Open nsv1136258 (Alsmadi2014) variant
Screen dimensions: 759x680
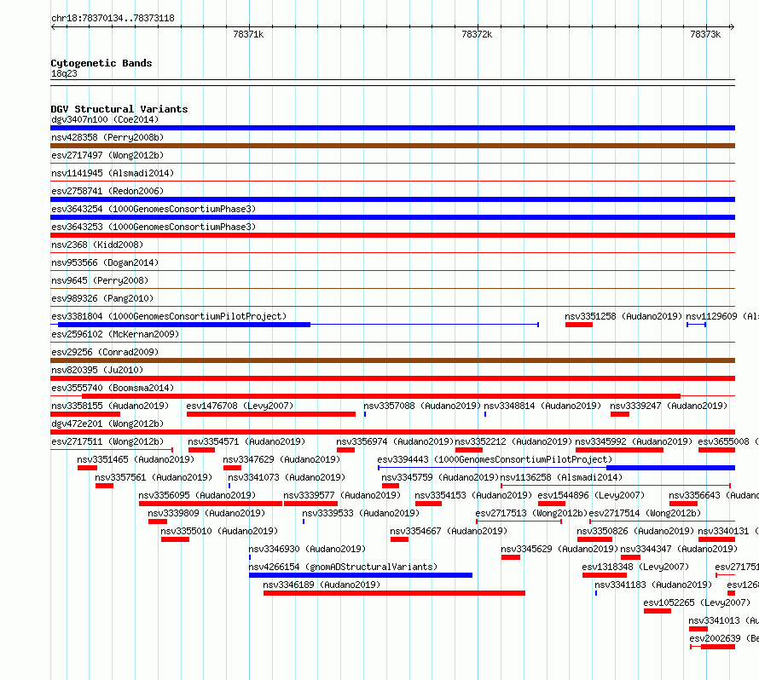point(561,477)
